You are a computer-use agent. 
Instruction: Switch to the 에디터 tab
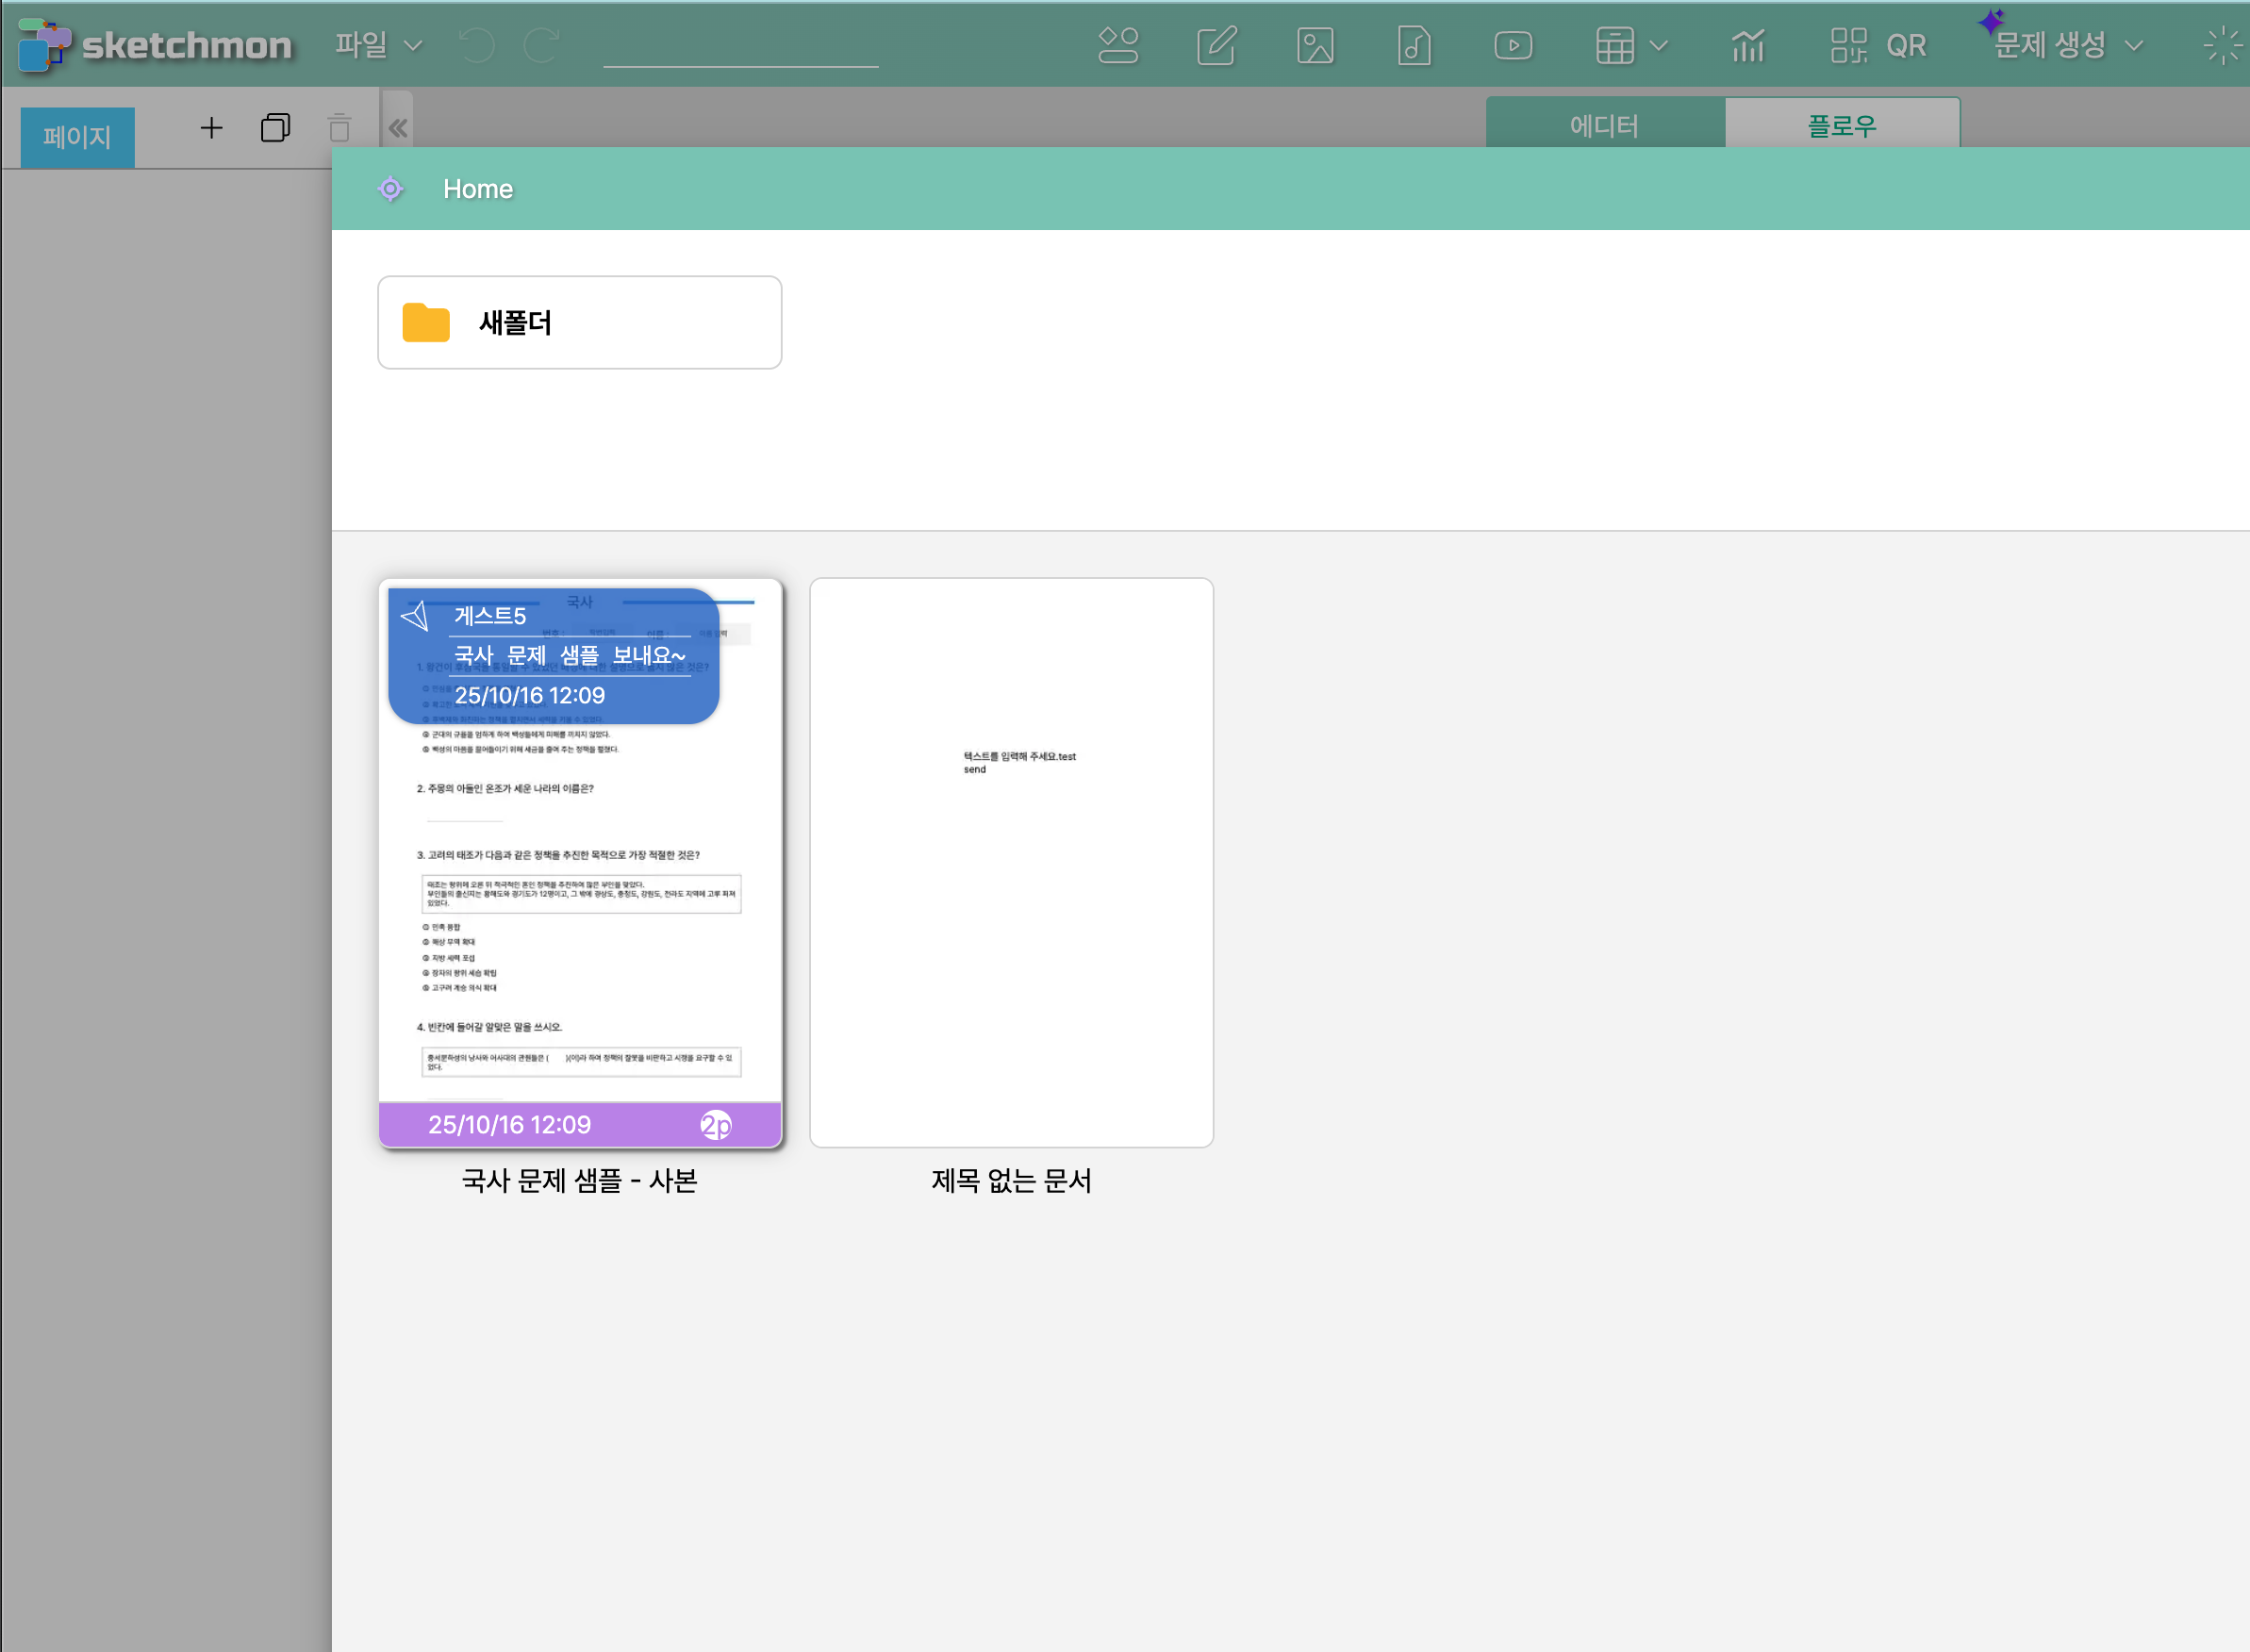(1603, 125)
